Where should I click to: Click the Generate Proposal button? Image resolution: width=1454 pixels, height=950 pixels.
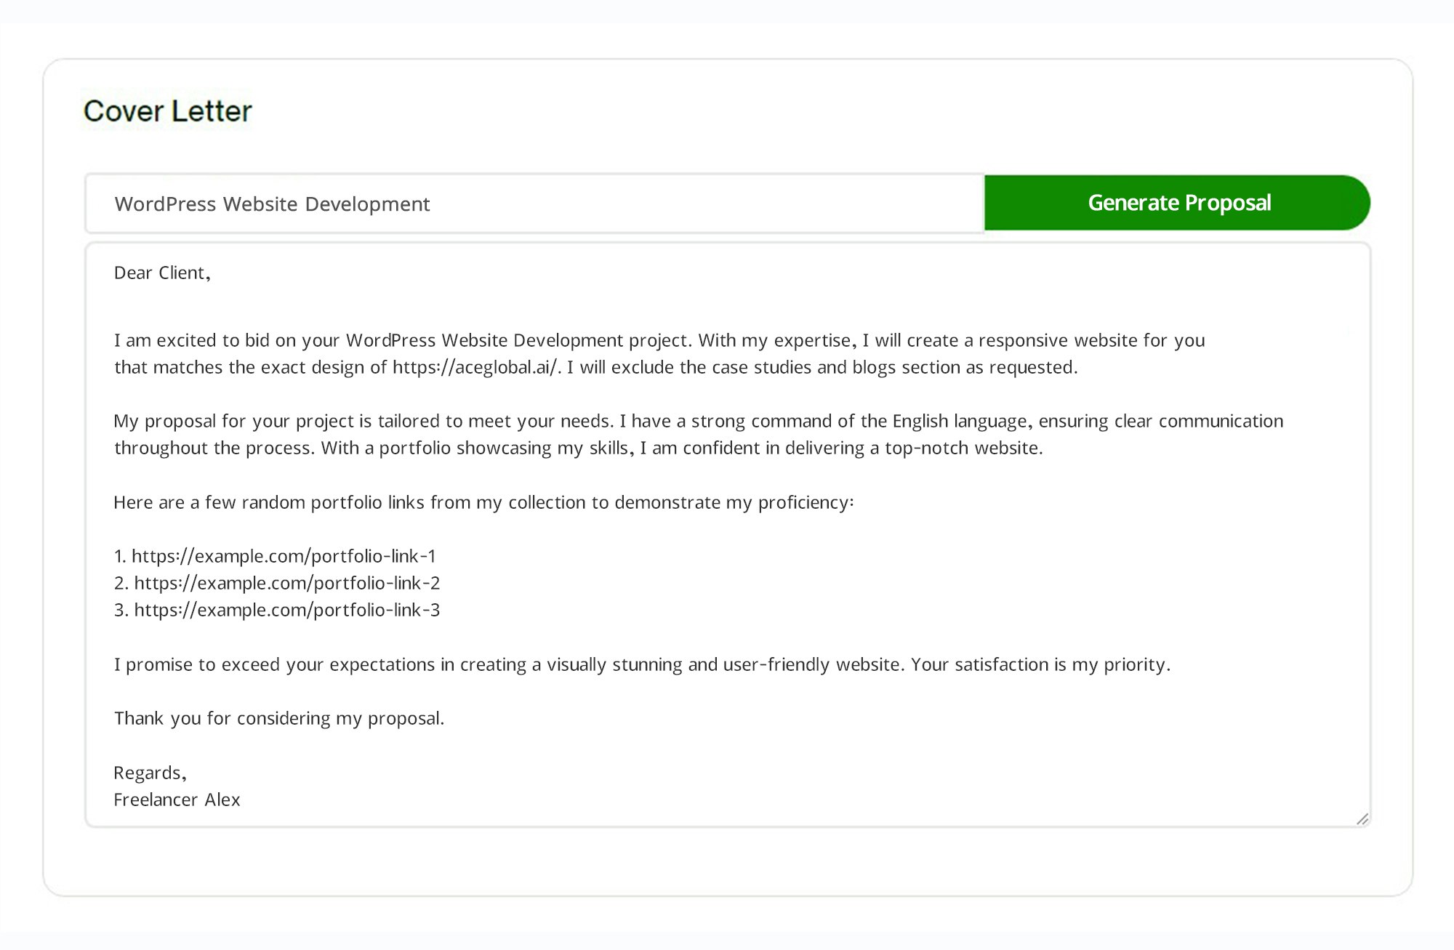click(1177, 203)
